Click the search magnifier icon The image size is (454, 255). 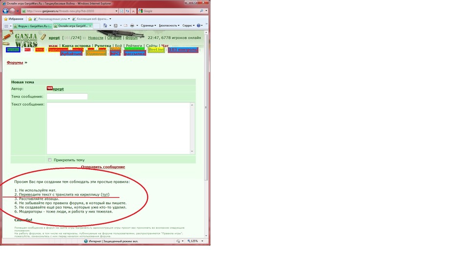pyautogui.click(x=202, y=11)
